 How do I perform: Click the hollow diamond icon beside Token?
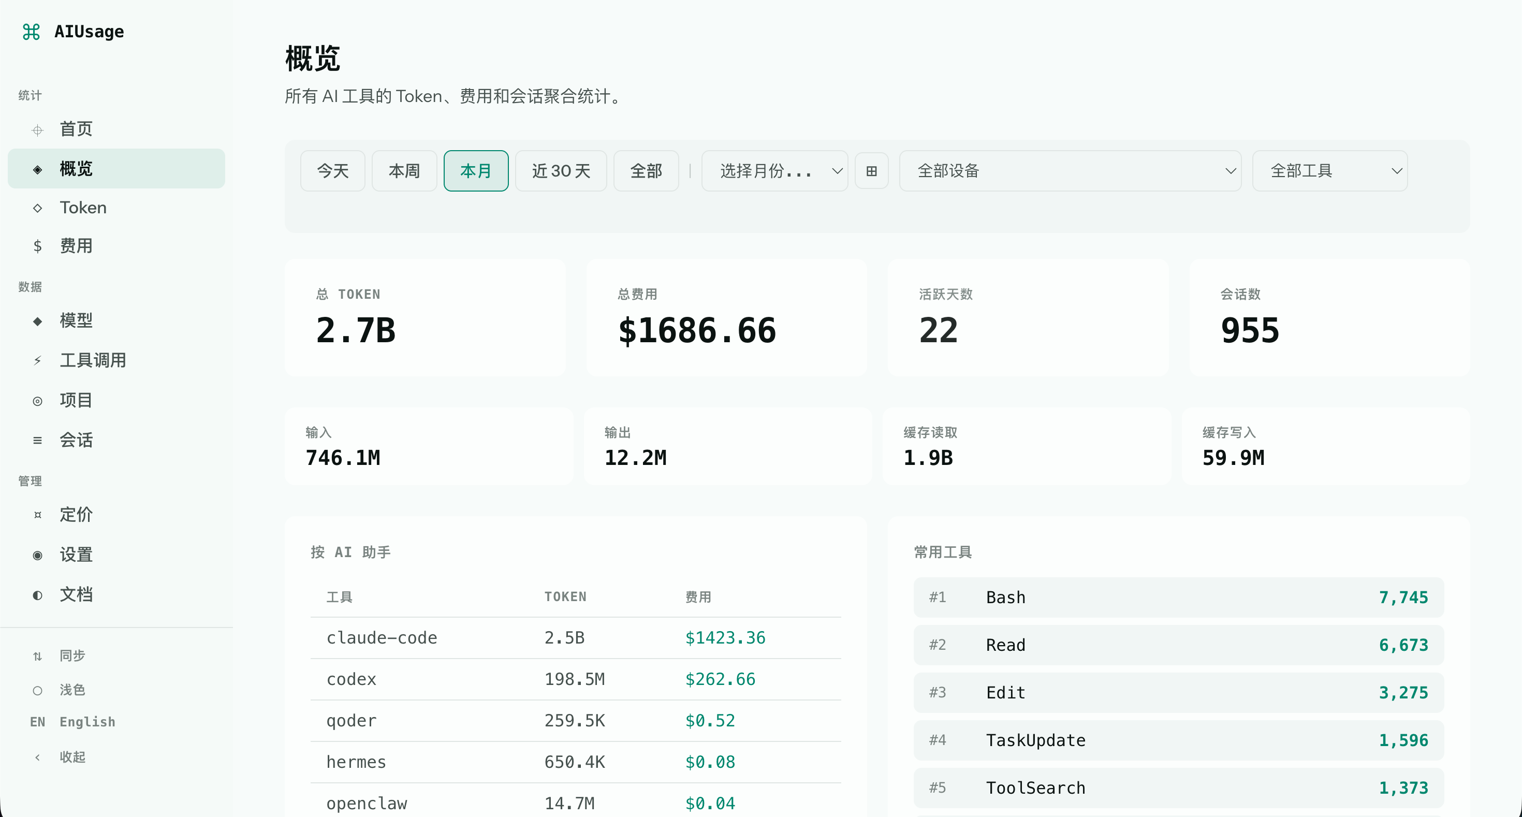tap(37, 208)
